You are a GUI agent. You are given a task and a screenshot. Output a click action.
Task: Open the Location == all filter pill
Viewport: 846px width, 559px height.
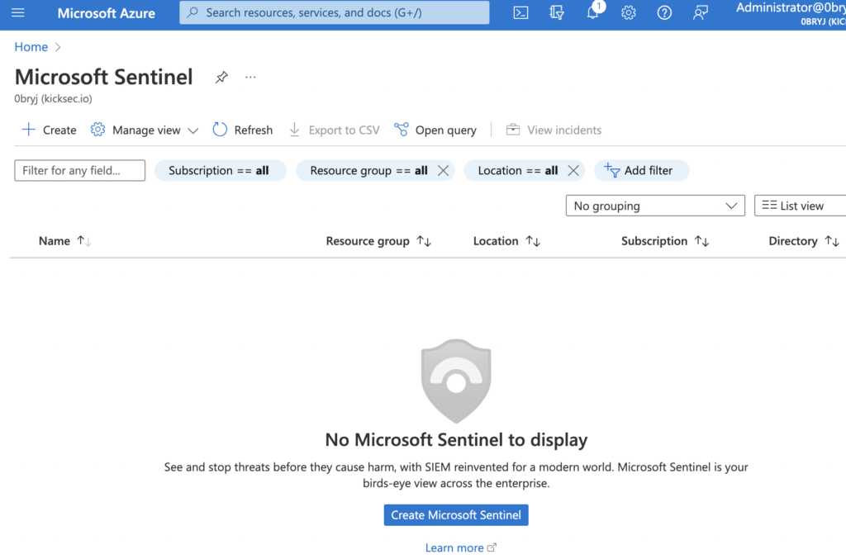(x=517, y=170)
